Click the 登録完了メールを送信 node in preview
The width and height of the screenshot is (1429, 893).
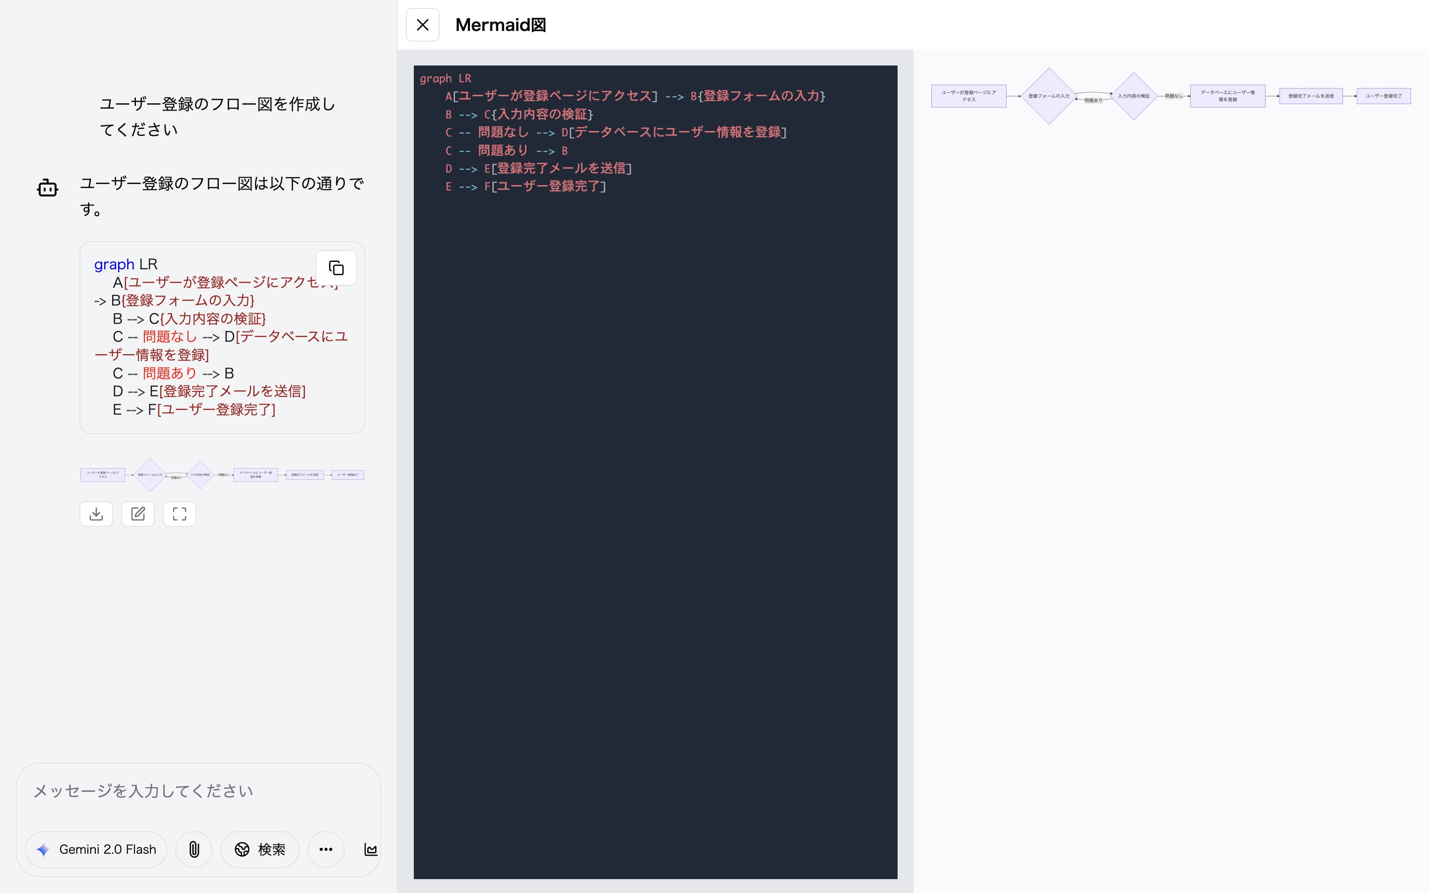click(x=1311, y=96)
